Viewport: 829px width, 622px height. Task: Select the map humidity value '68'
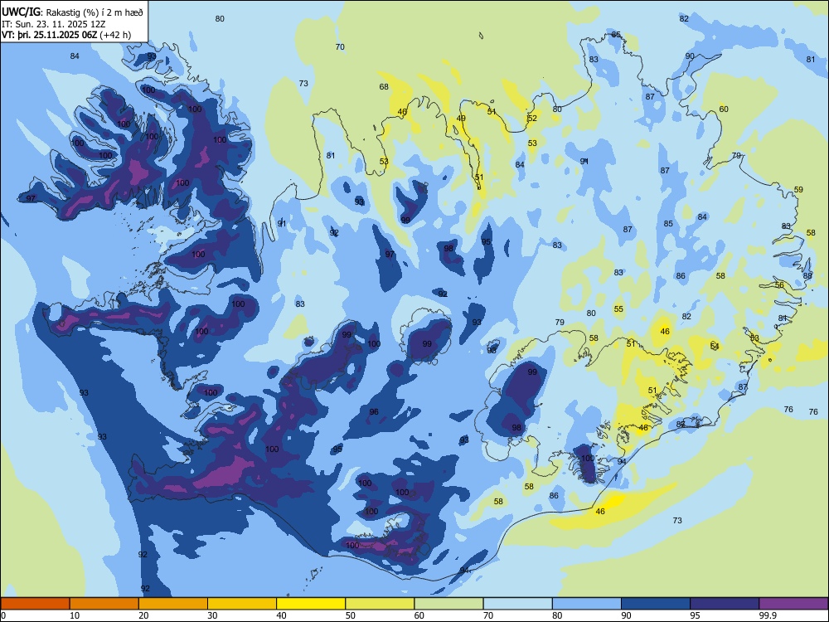pyautogui.click(x=384, y=87)
